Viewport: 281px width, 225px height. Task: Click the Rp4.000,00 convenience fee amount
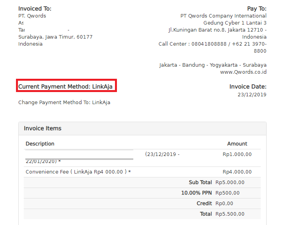[x=237, y=172]
